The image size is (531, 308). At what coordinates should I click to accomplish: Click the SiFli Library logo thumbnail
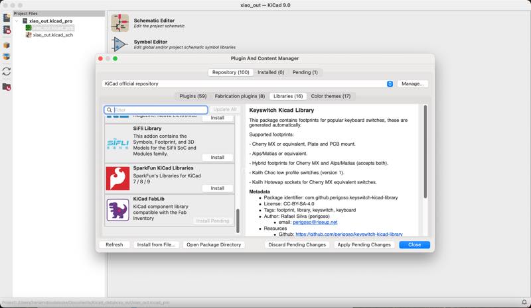[117, 144]
